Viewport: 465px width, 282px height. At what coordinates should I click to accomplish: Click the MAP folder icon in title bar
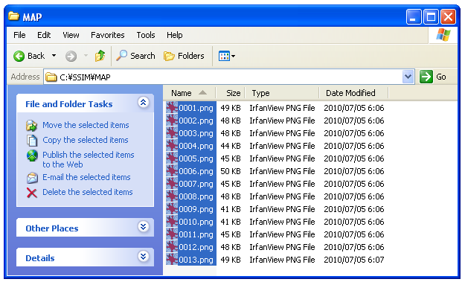13,16
